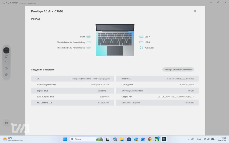
Task: Click the OS row label
Action: tap(38, 79)
